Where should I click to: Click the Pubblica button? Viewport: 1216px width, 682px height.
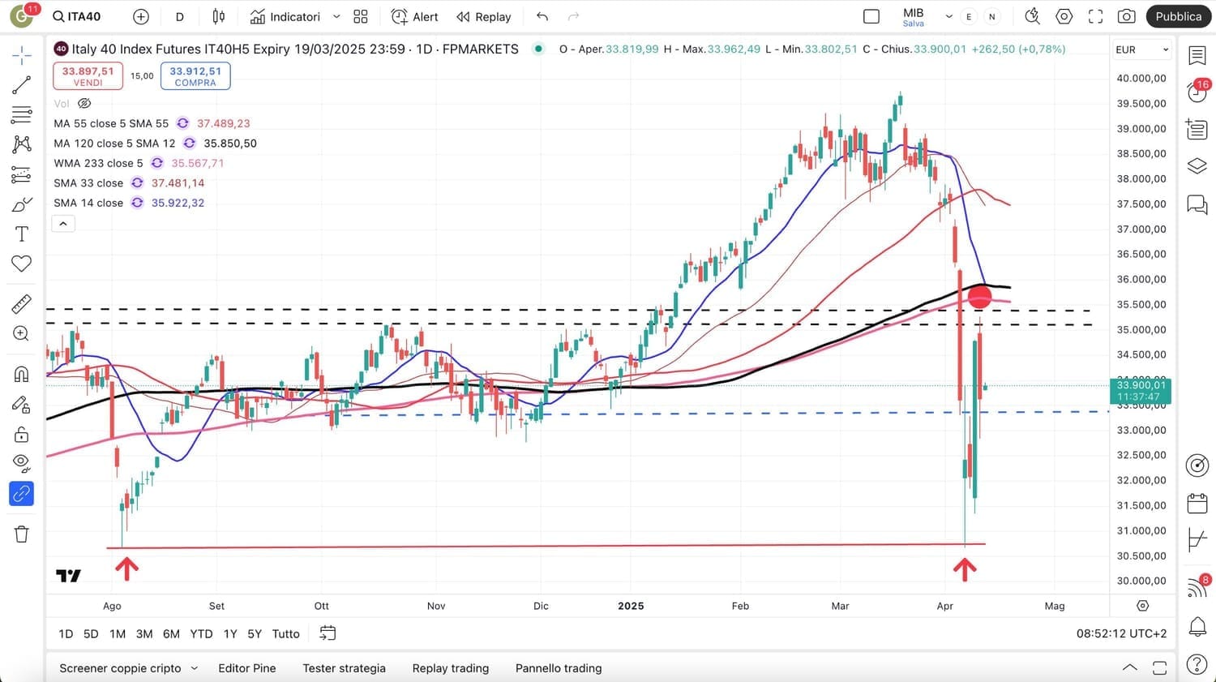[1178, 16]
